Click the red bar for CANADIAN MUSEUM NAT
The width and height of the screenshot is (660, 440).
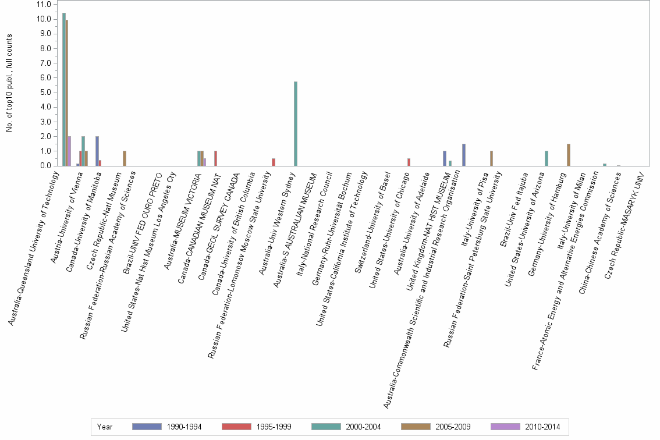coord(216,157)
